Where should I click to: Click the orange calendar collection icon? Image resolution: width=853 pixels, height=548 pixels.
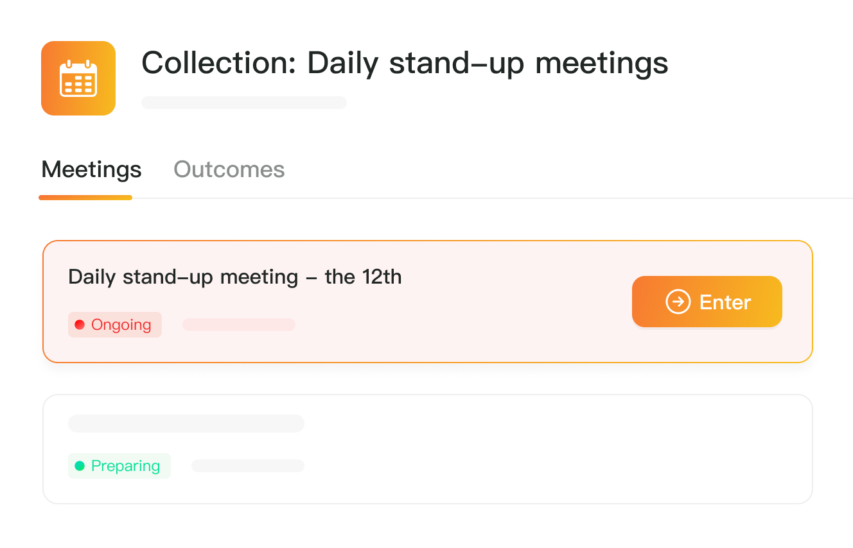pyautogui.click(x=78, y=78)
